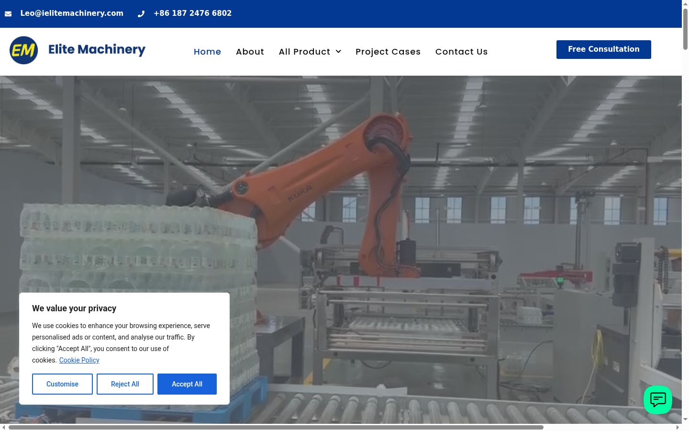
Task: Navigate to Contact Us
Action: (461, 52)
